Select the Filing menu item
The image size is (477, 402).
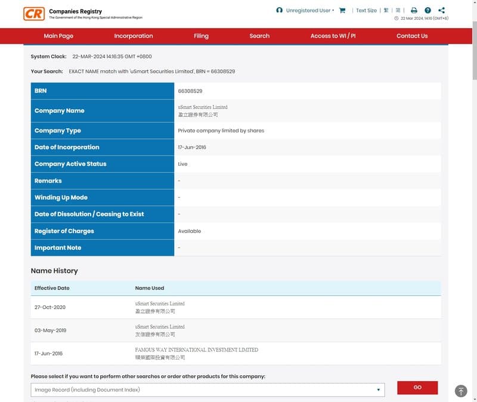201,36
